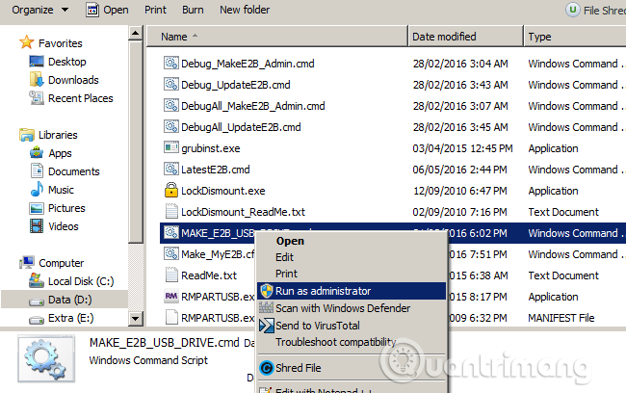
Task: Open the Libraries folder icon
Action: click(26, 135)
